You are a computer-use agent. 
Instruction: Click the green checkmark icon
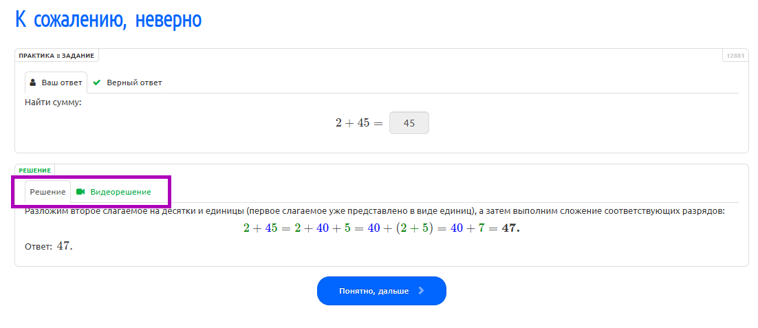(97, 83)
